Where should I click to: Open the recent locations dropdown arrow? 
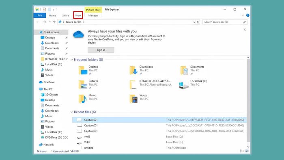[49, 22]
